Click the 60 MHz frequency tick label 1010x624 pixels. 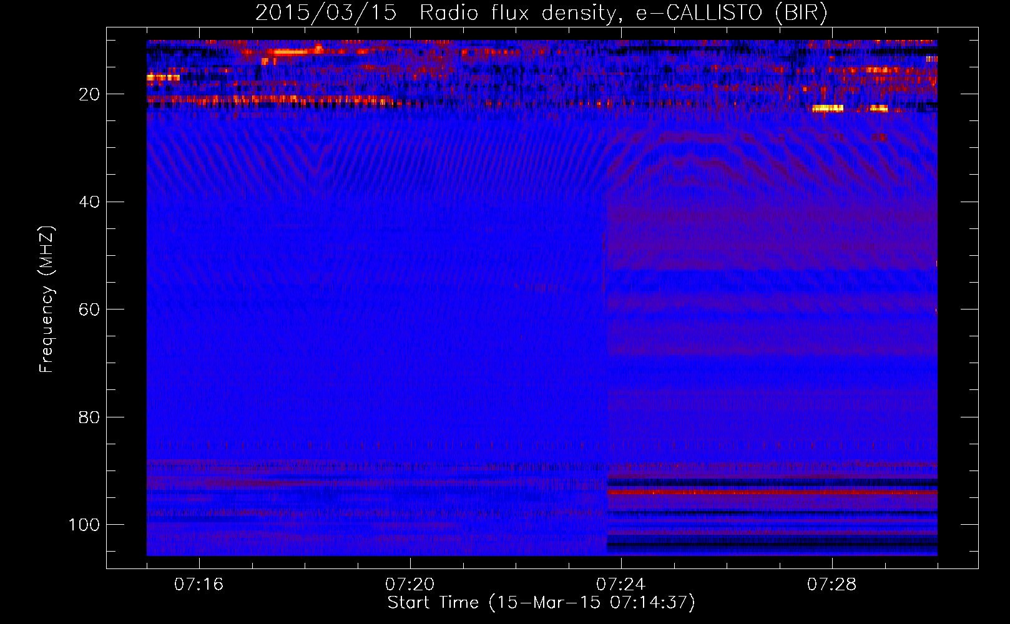(89, 310)
